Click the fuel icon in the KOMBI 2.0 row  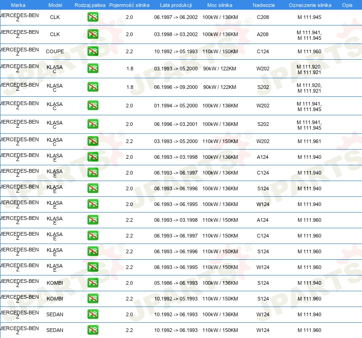pyautogui.click(x=93, y=283)
